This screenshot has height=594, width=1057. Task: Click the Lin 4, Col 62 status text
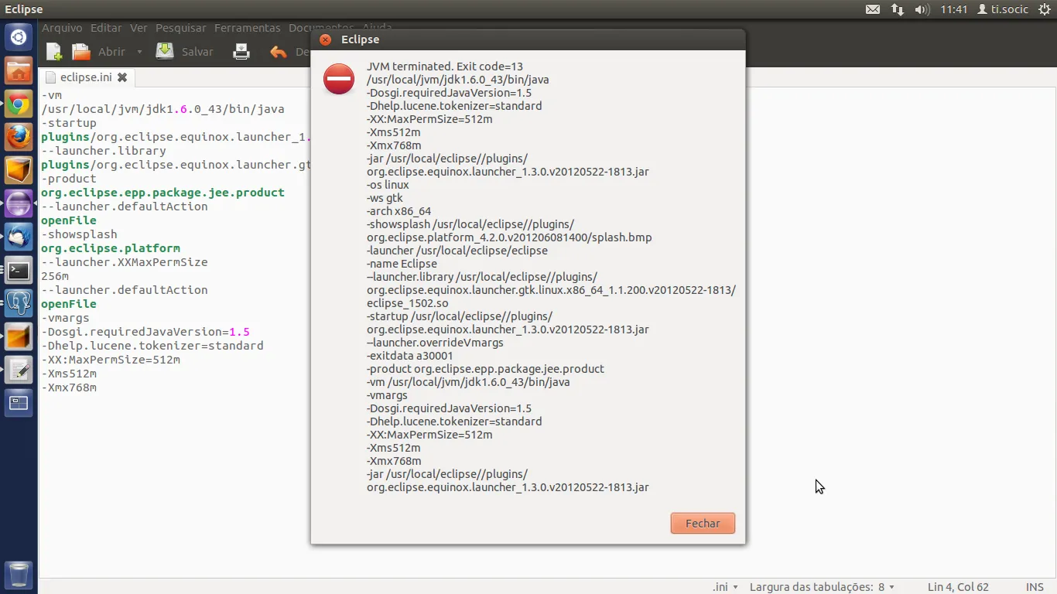pyautogui.click(x=958, y=587)
